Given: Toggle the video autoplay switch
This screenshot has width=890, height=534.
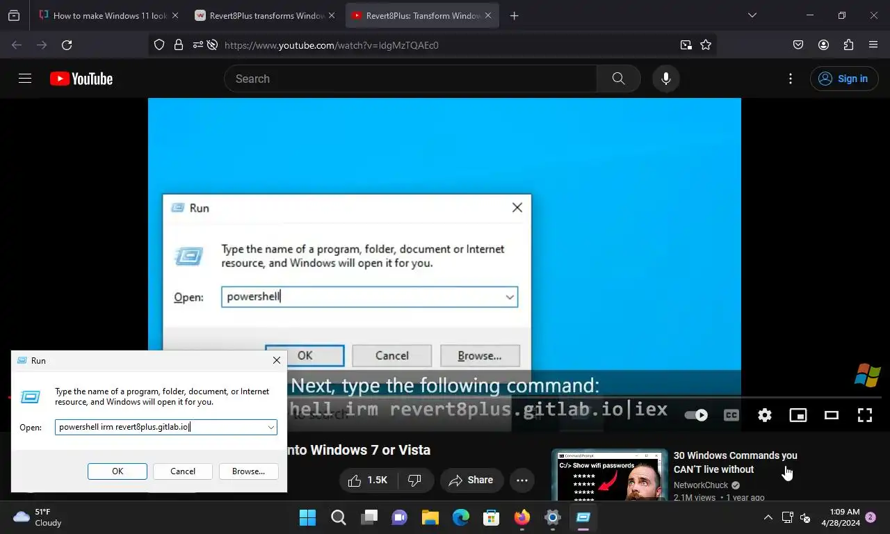Looking at the screenshot, I should click(x=696, y=415).
